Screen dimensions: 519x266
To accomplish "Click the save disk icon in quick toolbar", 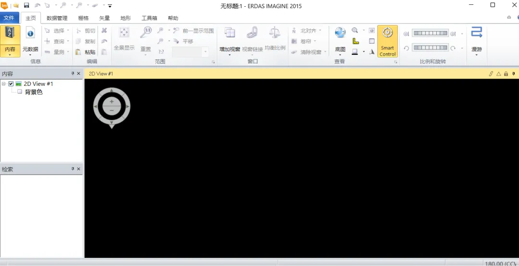I will (26, 5).
